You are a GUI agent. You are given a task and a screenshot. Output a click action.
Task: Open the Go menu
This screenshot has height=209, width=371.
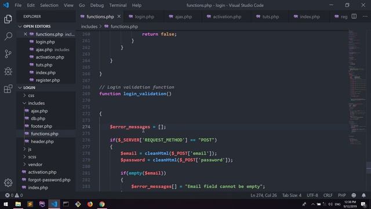82,5
